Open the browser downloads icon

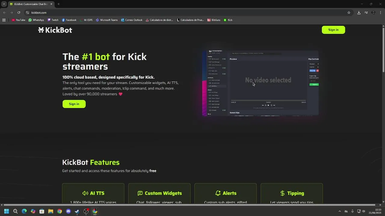(359, 13)
